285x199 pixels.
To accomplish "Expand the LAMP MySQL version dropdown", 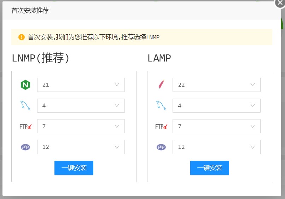I will (216, 106).
